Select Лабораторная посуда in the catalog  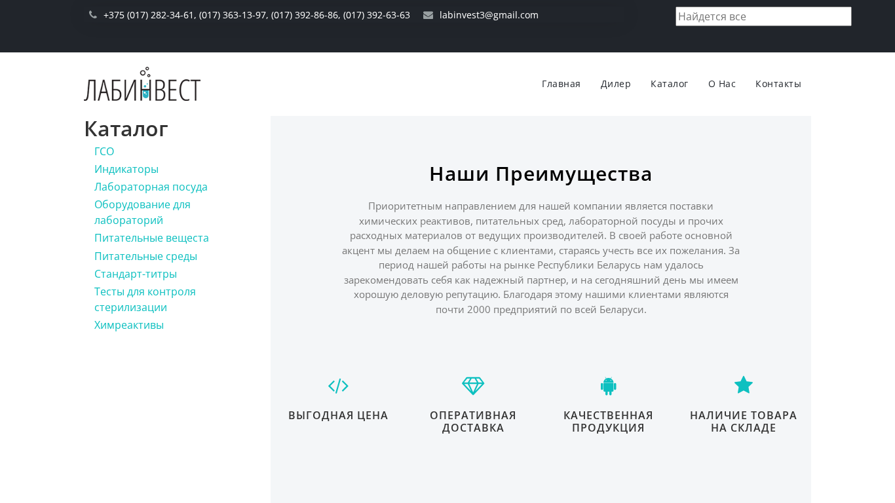[151, 187]
